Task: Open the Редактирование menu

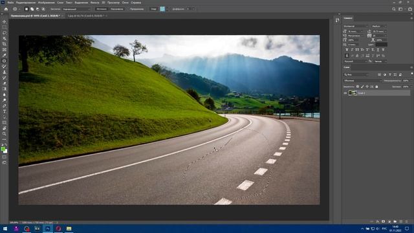Action: click(26, 3)
